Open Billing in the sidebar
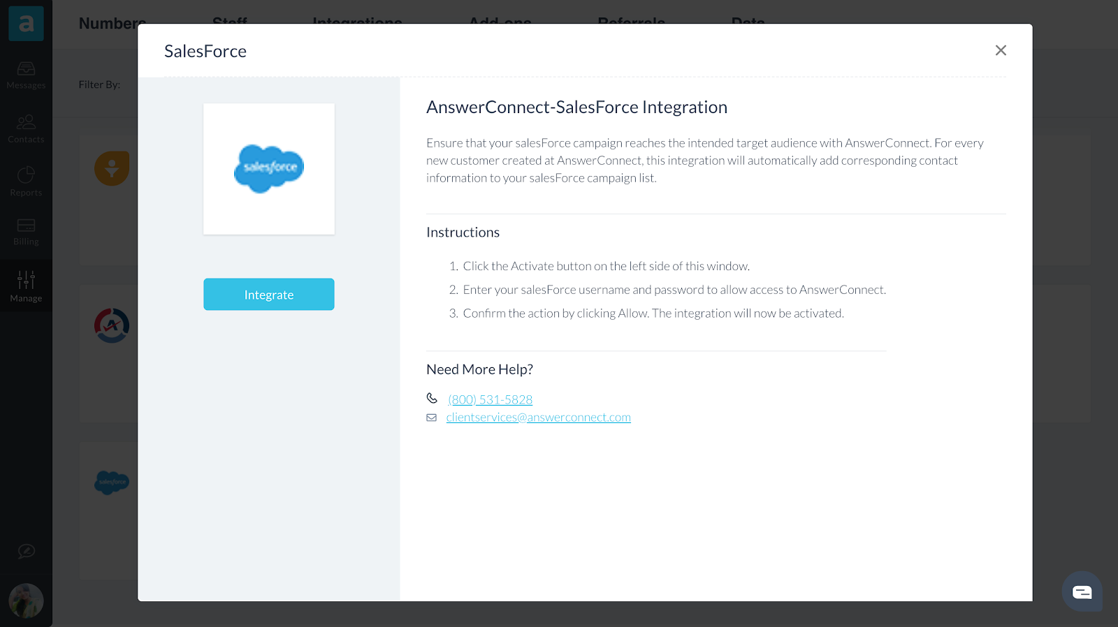Viewport: 1118px width, 627px height. (x=26, y=232)
